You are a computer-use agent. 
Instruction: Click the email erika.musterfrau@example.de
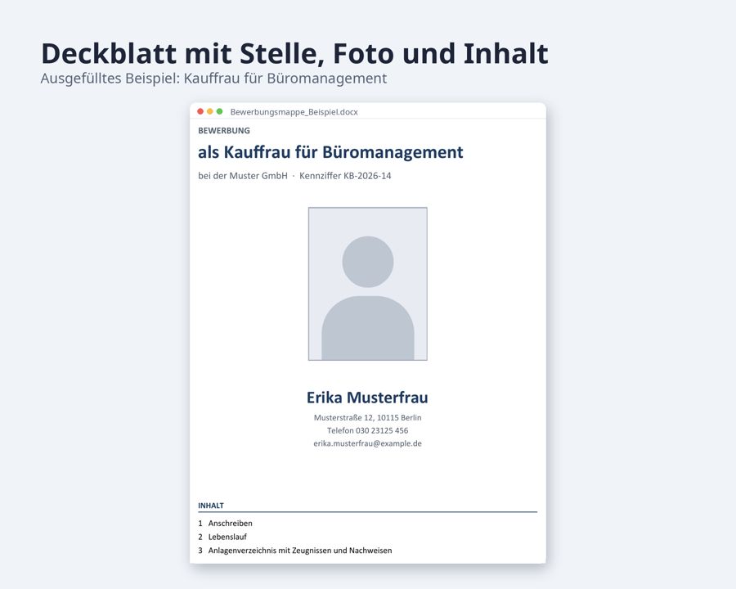367,443
